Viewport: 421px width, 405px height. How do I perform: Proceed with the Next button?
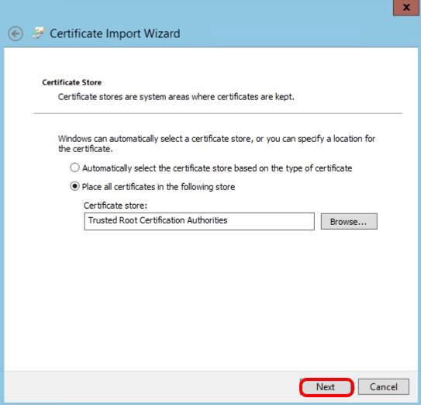coord(326,387)
